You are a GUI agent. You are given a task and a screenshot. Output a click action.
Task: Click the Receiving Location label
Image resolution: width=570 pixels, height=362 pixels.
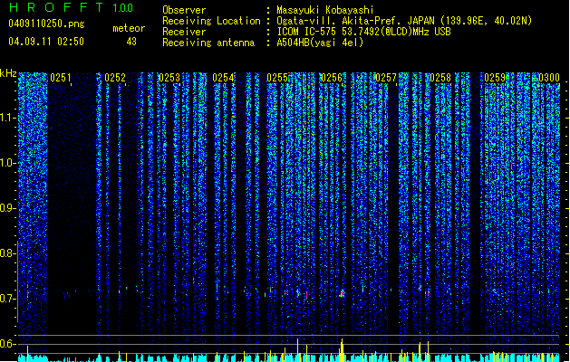click(x=211, y=21)
